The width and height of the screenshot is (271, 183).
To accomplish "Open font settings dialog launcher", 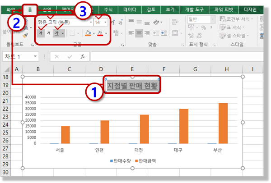I will (x=123, y=45).
